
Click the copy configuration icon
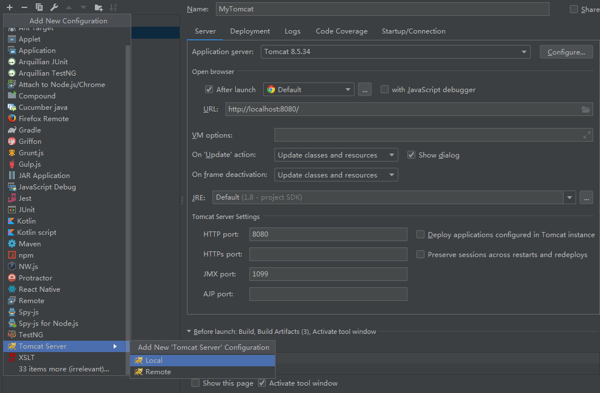(x=39, y=7)
